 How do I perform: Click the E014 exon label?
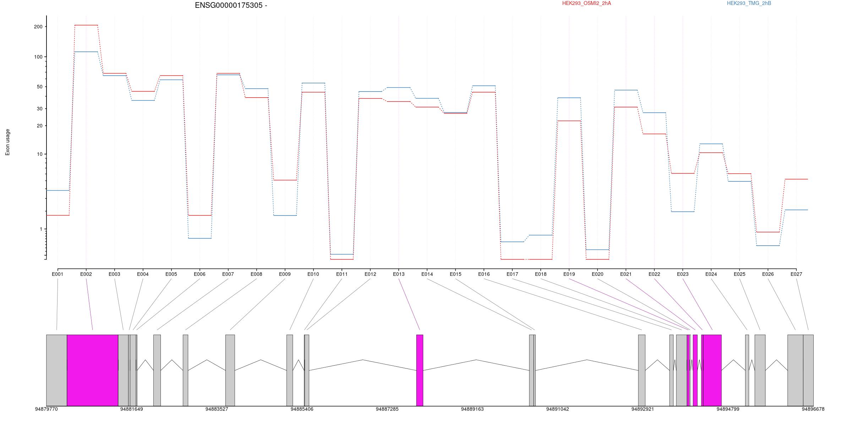pyautogui.click(x=427, y=274)
